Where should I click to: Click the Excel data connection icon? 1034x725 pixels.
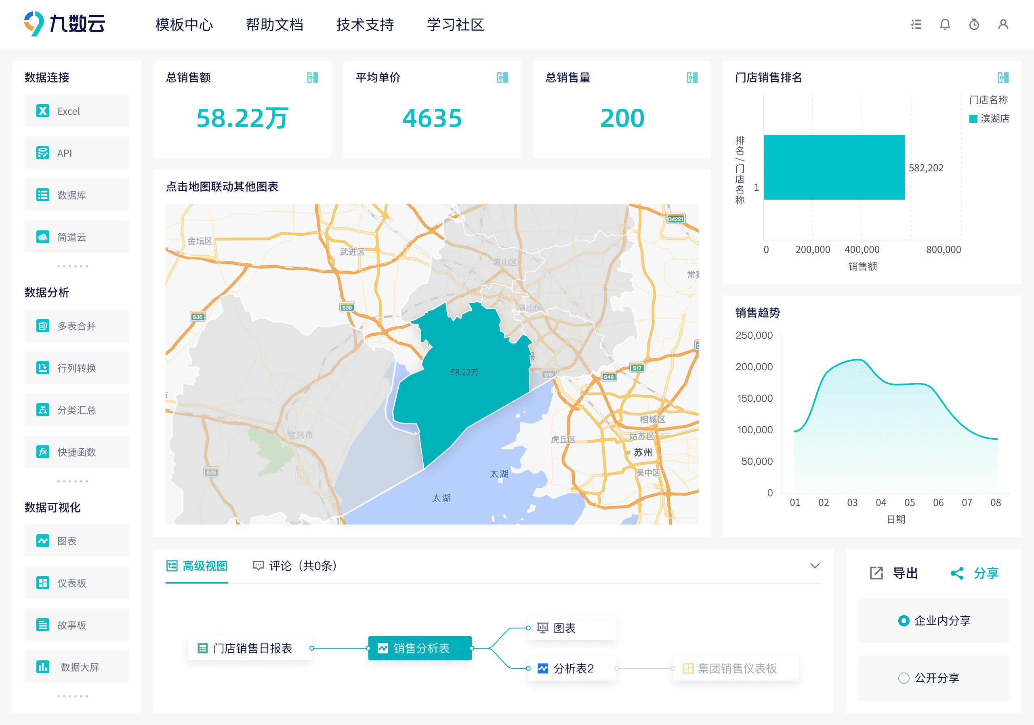(x=43, y=111)
